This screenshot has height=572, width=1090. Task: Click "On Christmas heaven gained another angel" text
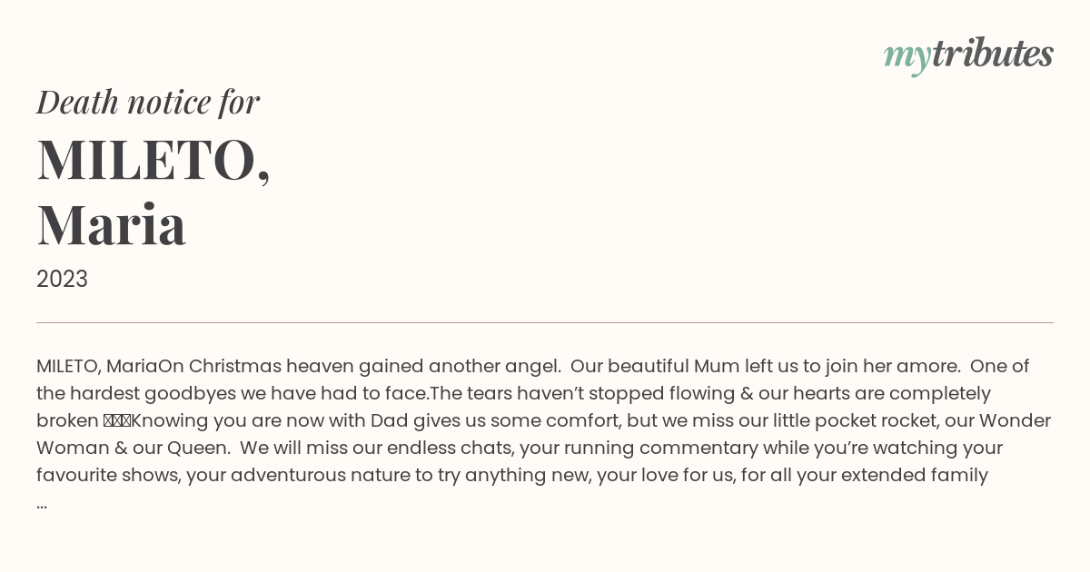[359, 367]
